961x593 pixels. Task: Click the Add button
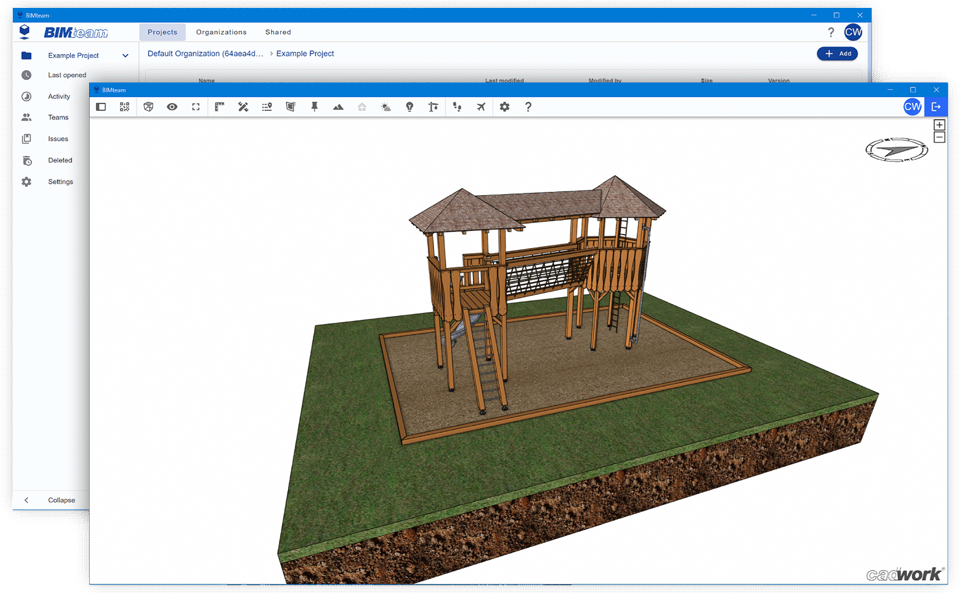[x=837, y=53]
